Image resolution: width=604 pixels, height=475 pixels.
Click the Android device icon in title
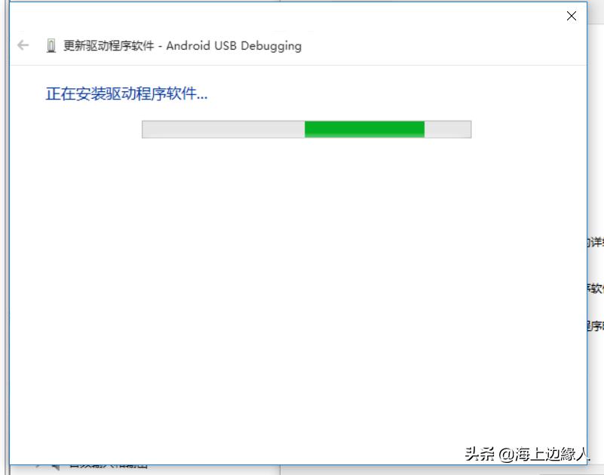tap(51, 45)
